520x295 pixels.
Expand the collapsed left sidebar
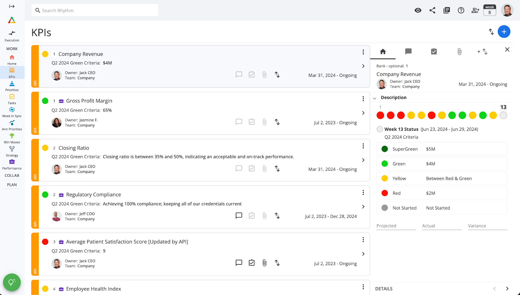coord(12,6)
